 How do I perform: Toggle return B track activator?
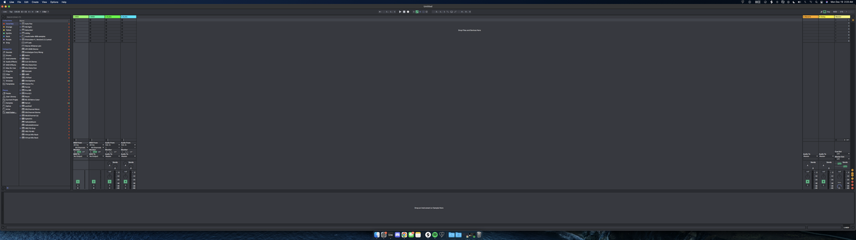point(823,181)
